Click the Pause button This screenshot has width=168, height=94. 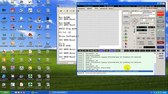(126, 16)
